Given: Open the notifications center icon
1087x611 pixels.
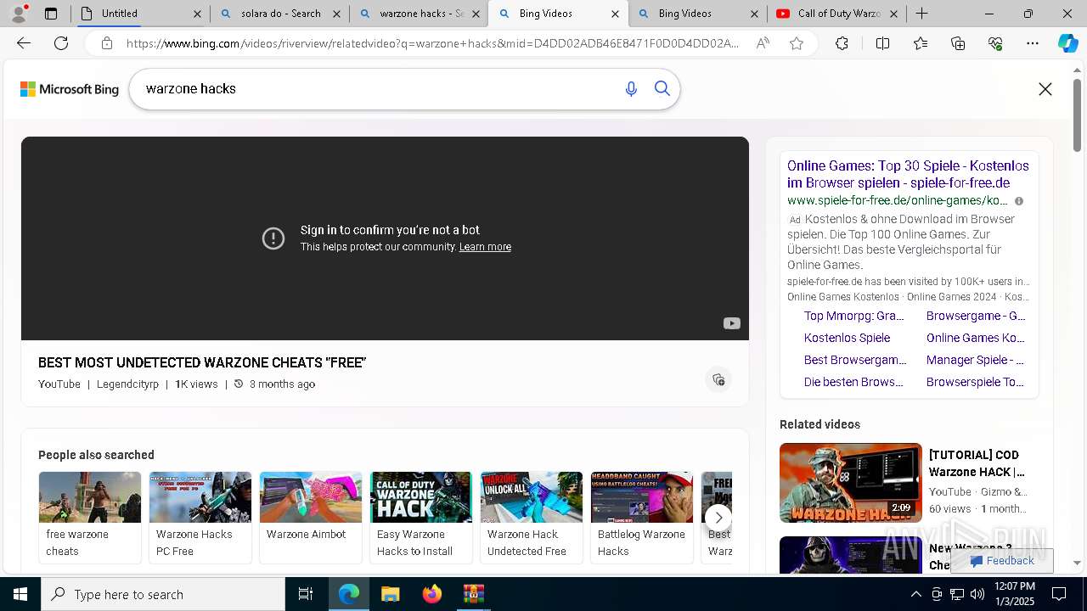Looking at the screenshot, I should [x=1059, y=594].
